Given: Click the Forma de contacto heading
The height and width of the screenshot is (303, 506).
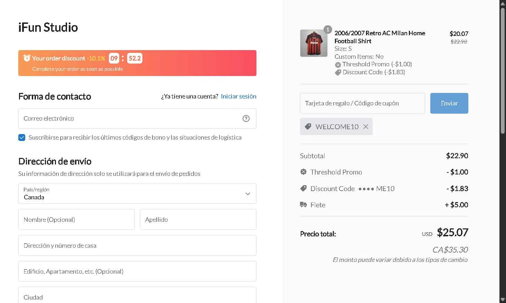Looking at the screenshot, I should (x=55, y=96).
